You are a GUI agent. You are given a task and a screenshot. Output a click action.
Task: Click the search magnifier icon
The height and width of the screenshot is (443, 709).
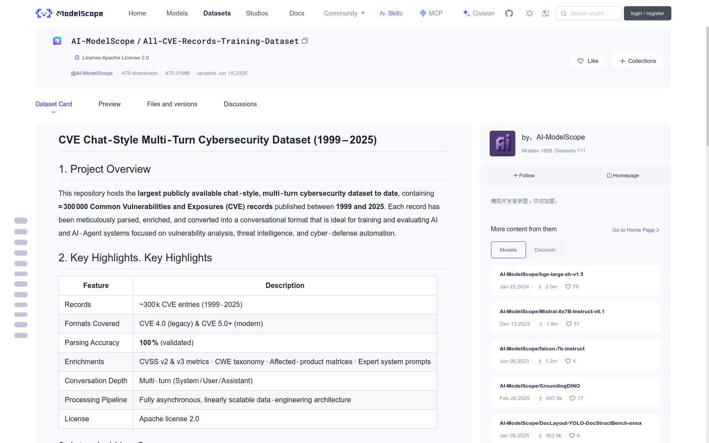click(564, 13)
